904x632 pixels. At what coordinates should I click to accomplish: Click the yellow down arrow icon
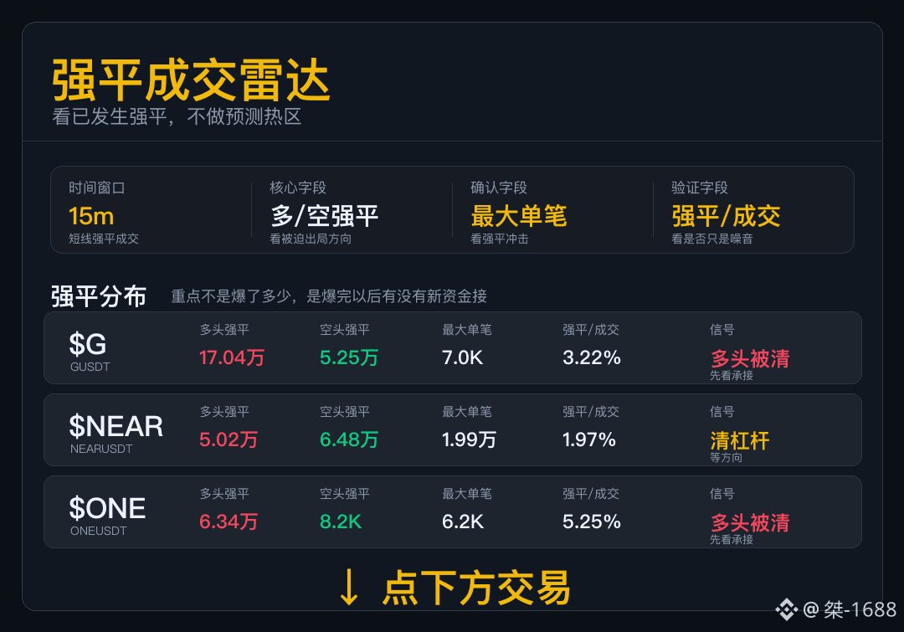[x=348, y=587]
